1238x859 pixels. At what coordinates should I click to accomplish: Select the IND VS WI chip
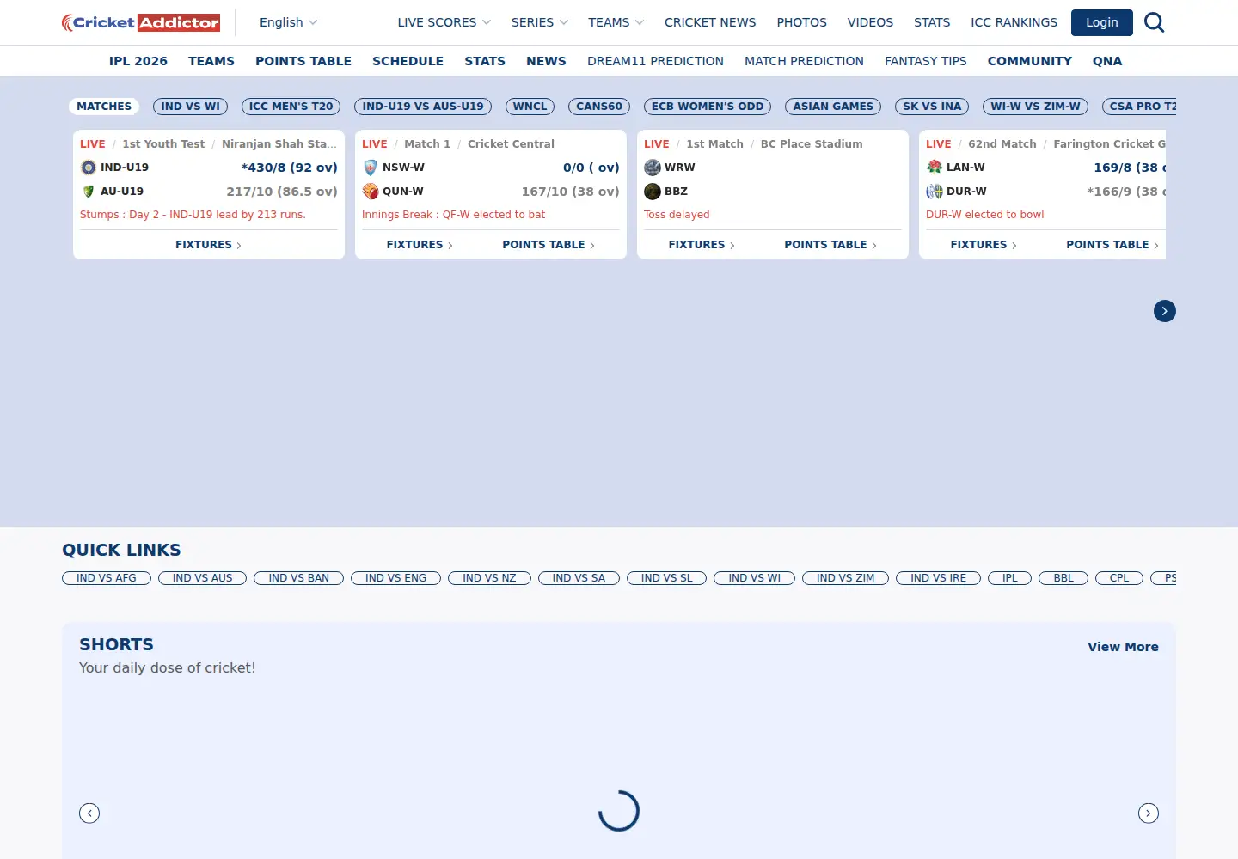click(x=190, y=107)
